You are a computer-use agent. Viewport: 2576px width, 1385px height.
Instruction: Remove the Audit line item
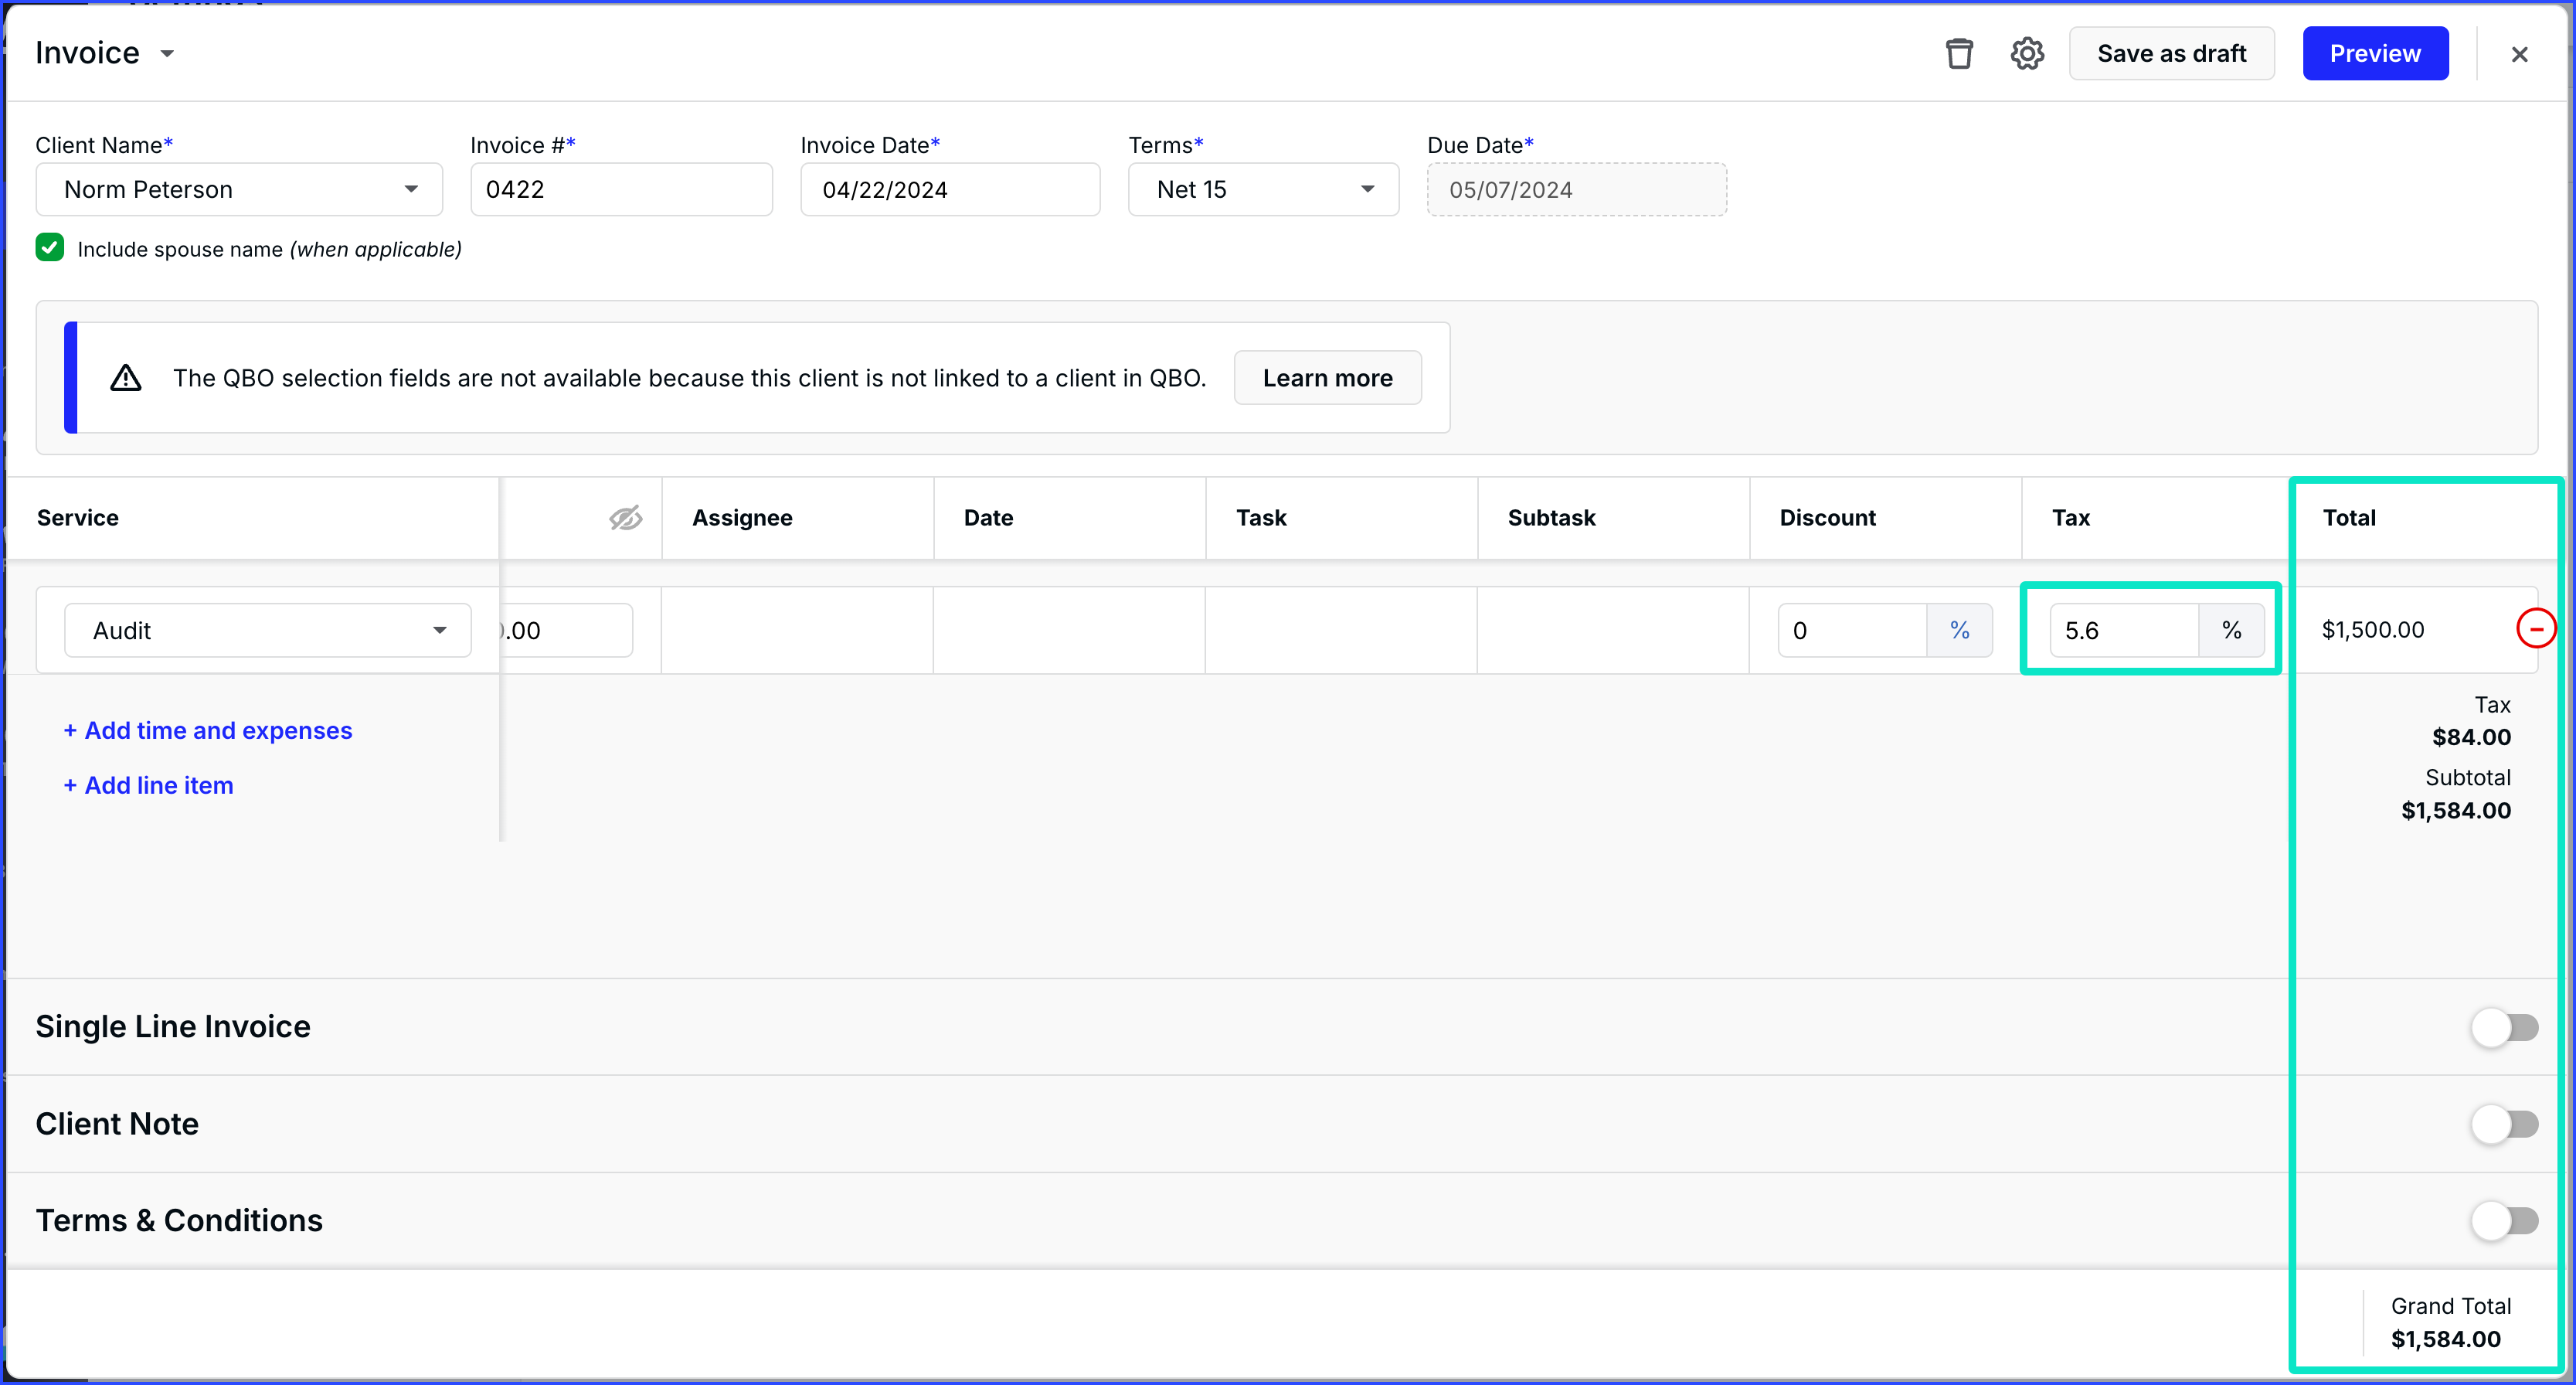coord(2536,629)
